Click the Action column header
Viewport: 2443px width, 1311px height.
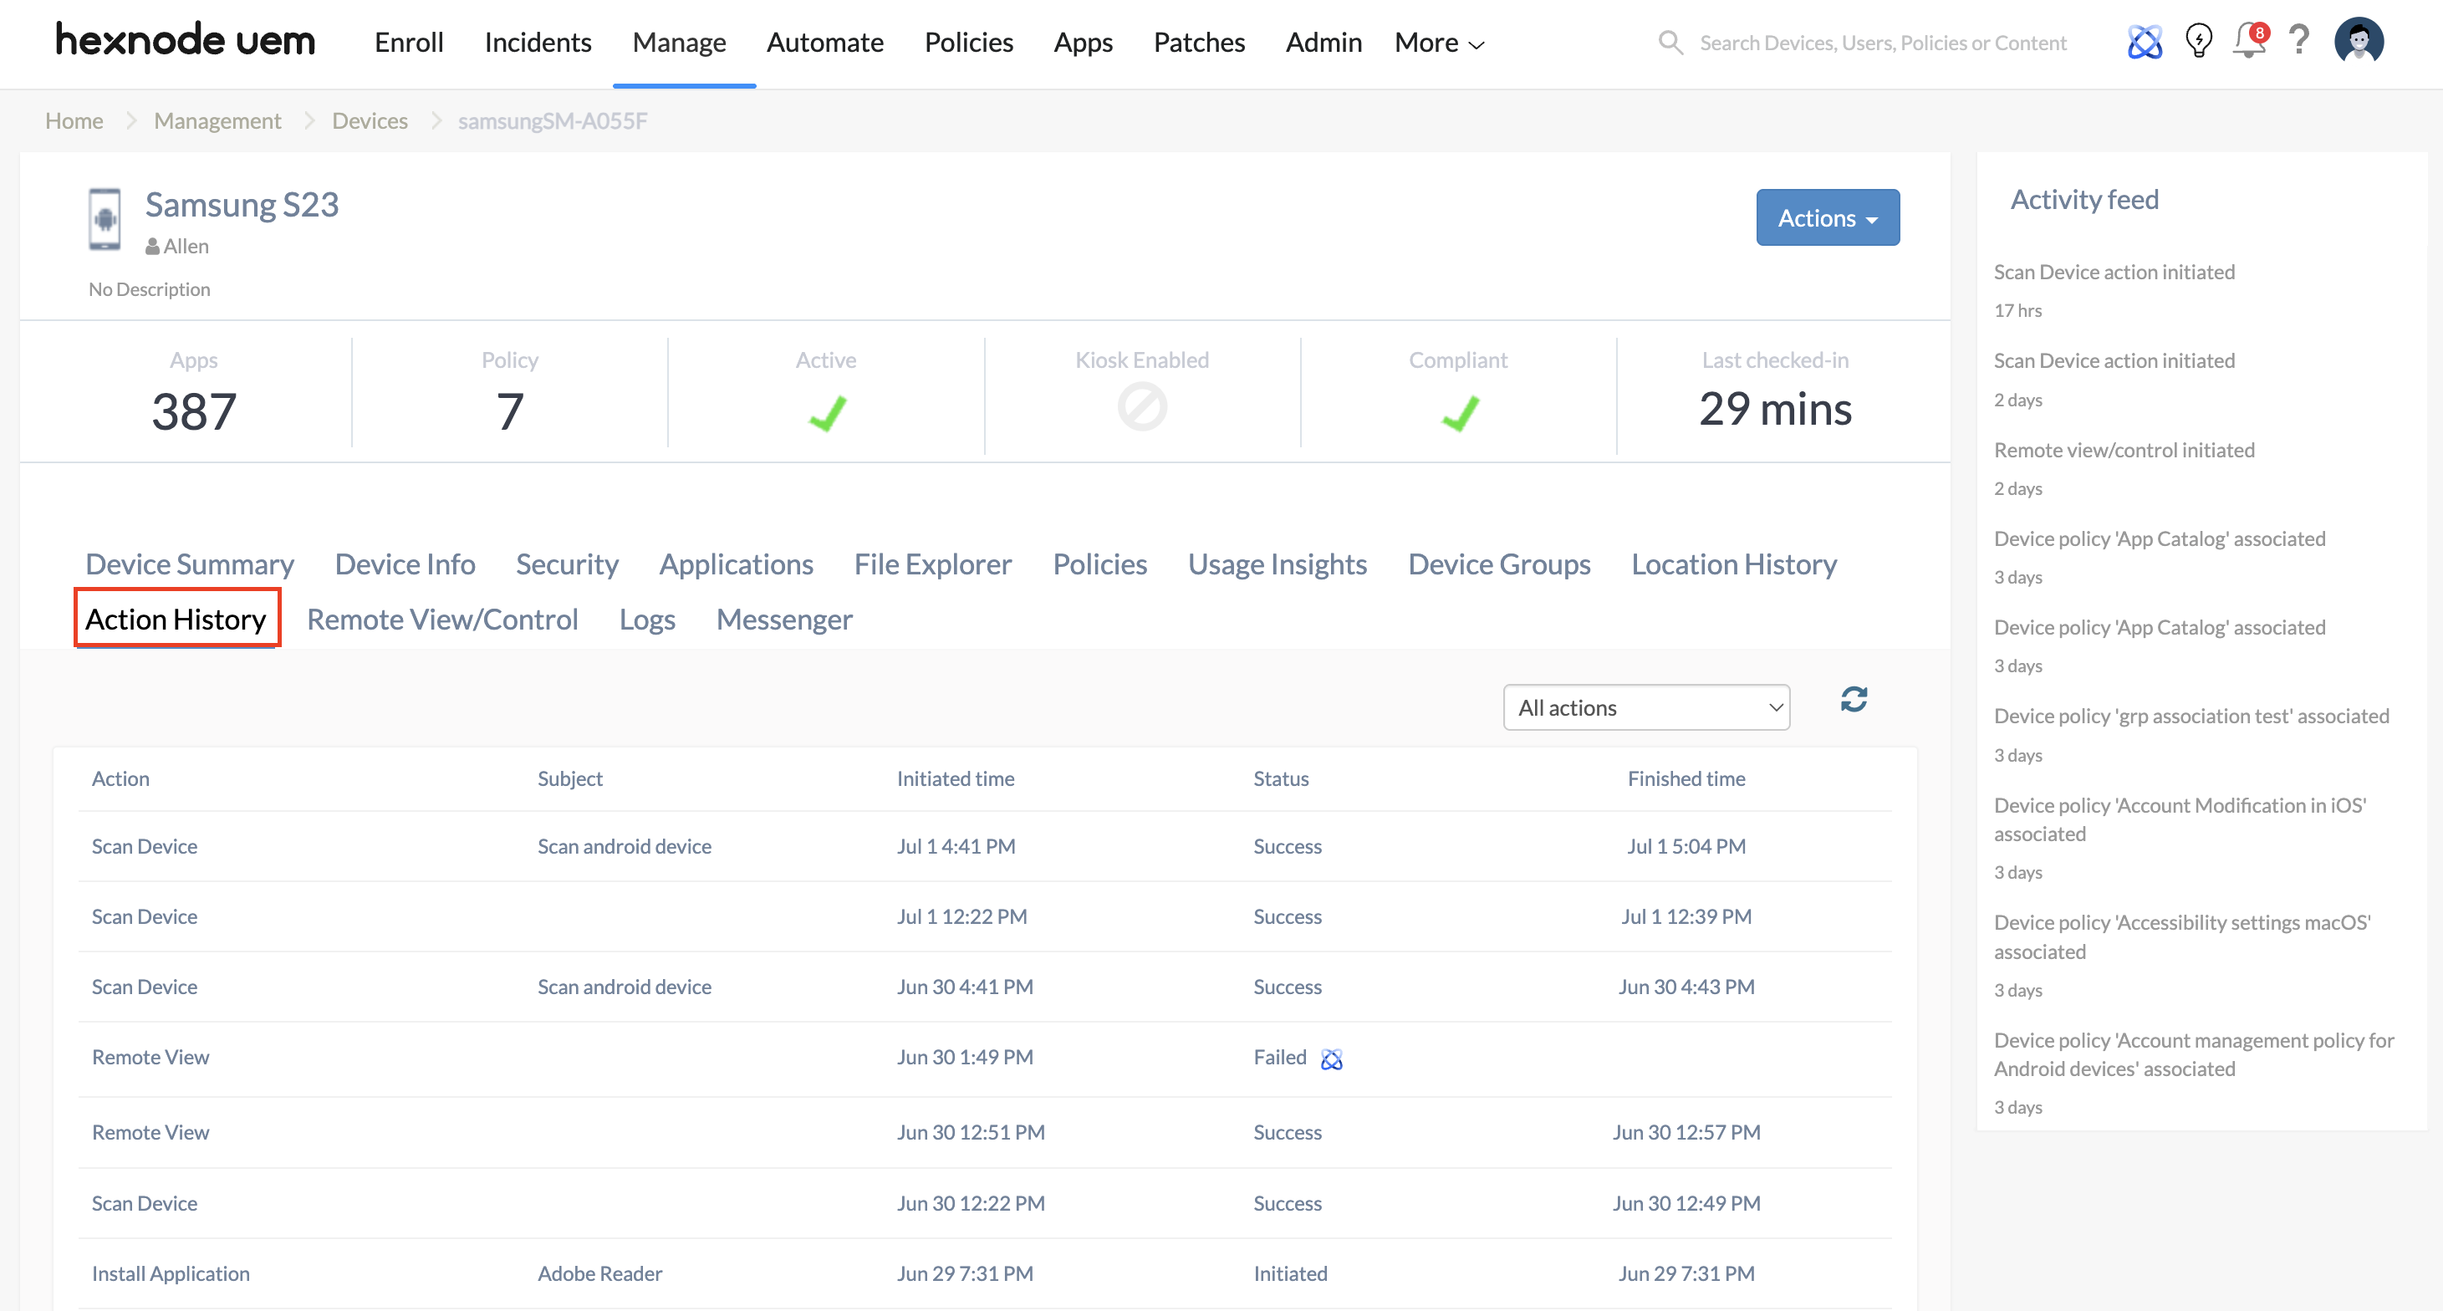click(x=120, y=778)
